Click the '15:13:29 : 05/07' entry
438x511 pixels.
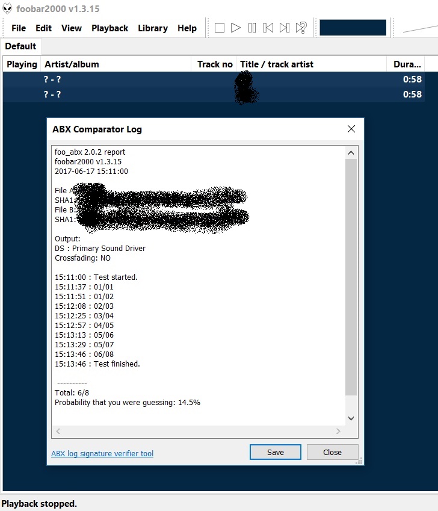pyautogui.click(x=84, y=344)
